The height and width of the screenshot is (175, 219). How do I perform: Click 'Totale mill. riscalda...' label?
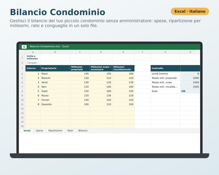(165, 87)
